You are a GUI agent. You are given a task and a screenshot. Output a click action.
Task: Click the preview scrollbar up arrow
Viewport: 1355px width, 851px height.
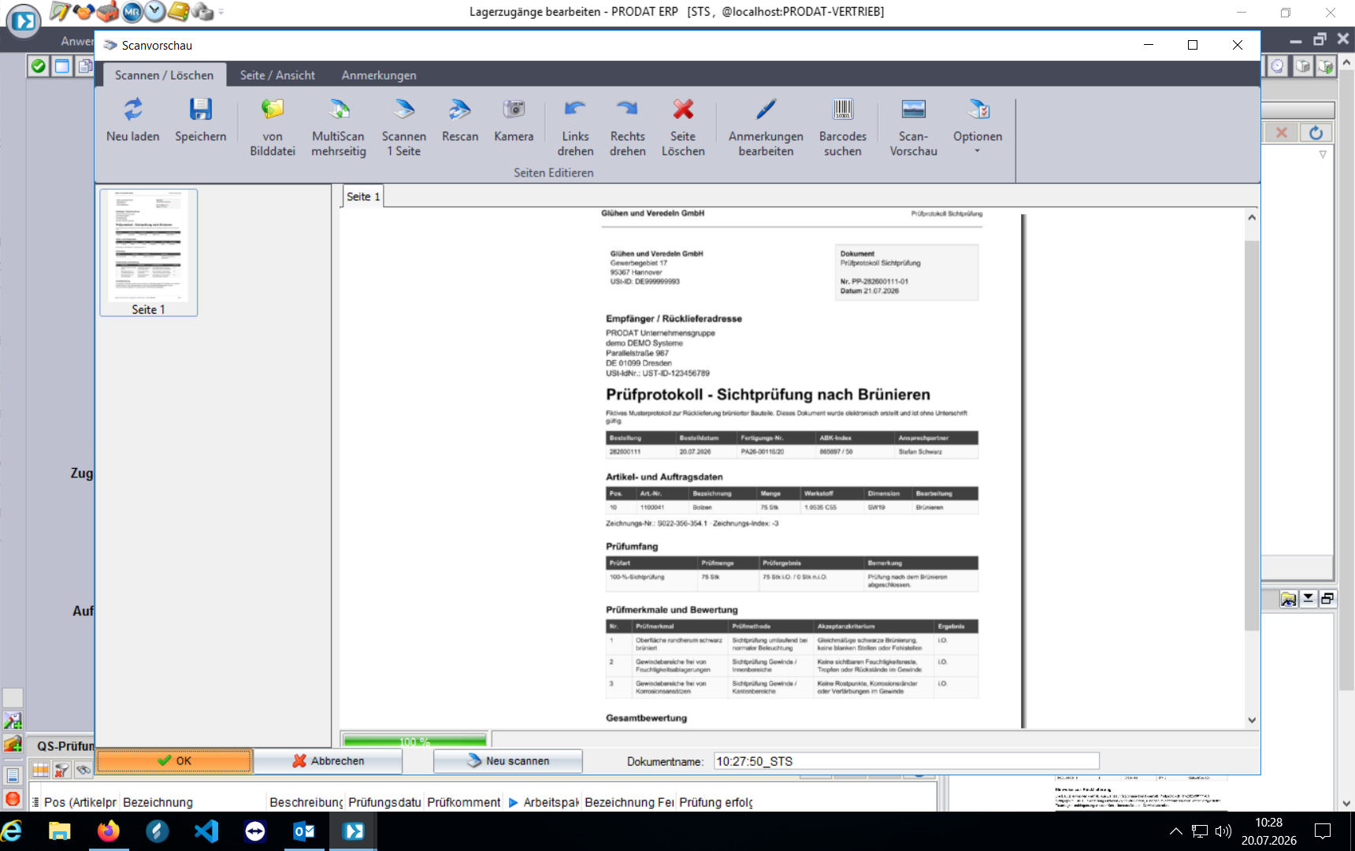(1252, 217)
